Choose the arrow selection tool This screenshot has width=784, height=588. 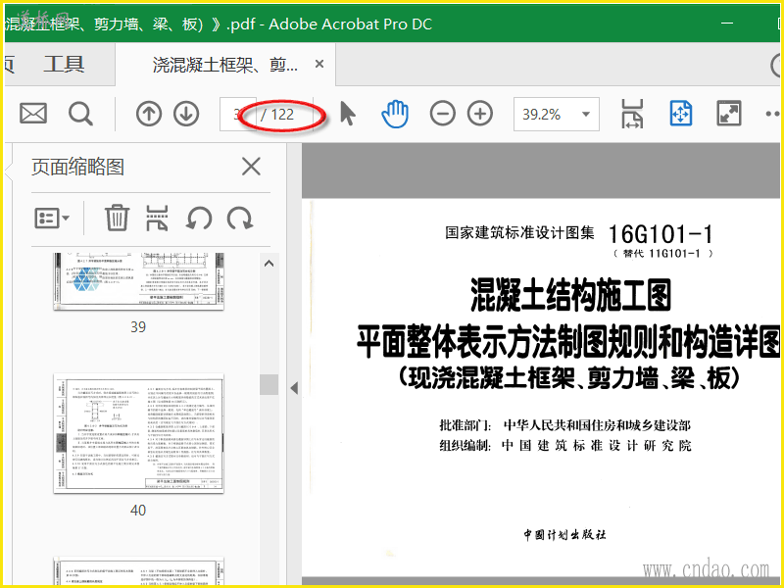tap(348, 113)
